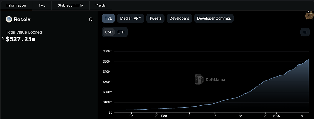Toggle the Median APY chart metric
This screenshot has width=314, height=119.
131,18
